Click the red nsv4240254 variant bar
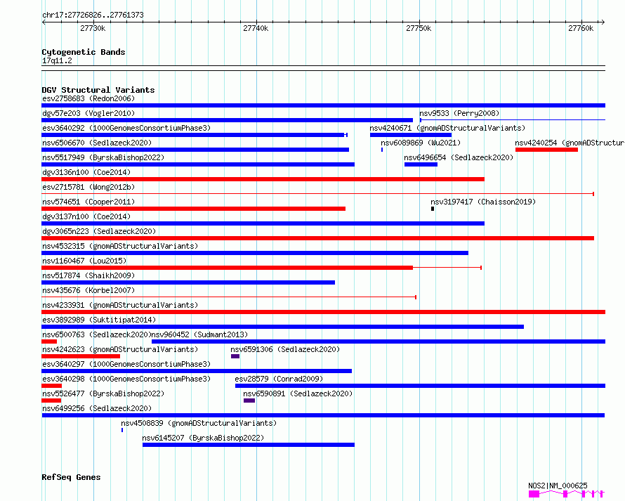Viewport: 625px width, 501px height. click(546, 150)
